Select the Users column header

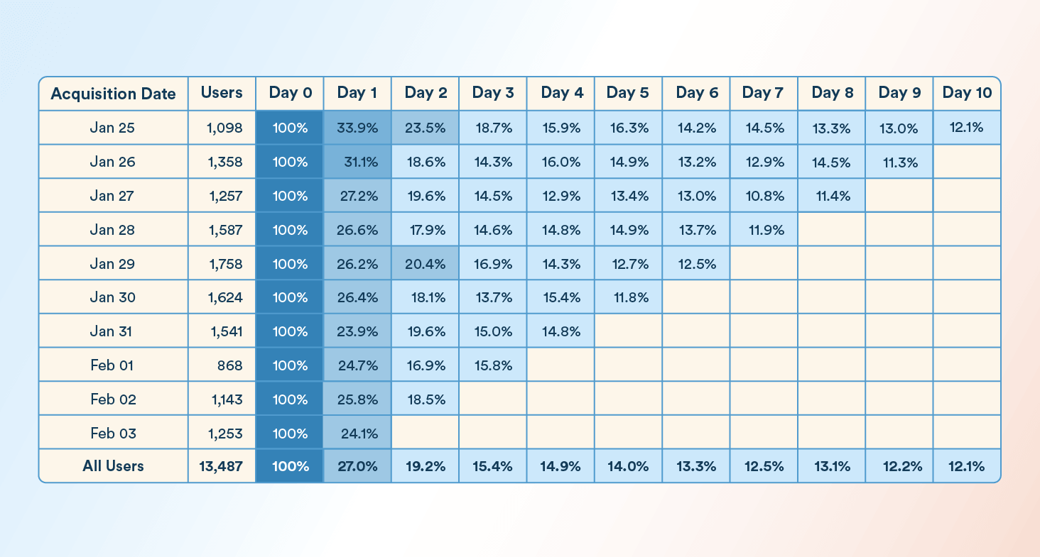click(222, 93)
